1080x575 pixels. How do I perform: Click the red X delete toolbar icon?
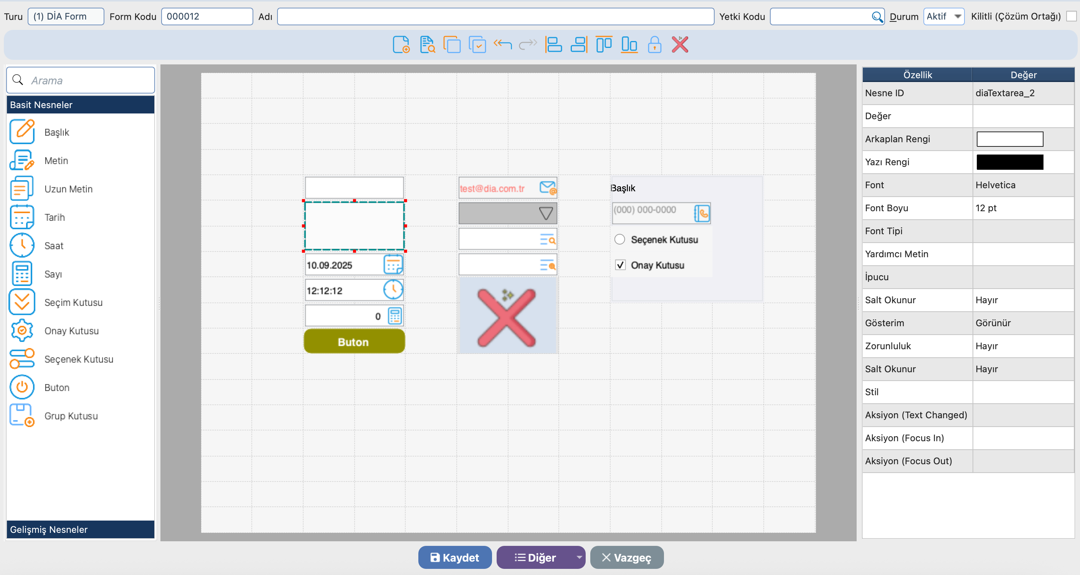pyautogui.click(x=680, y=44)
